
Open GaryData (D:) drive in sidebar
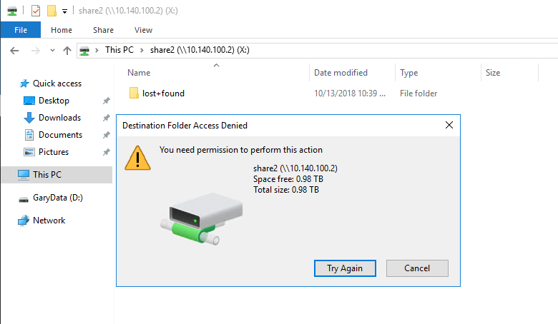pos(58,198)
